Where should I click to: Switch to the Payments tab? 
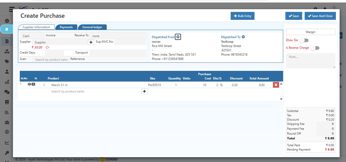click(66, 27)
